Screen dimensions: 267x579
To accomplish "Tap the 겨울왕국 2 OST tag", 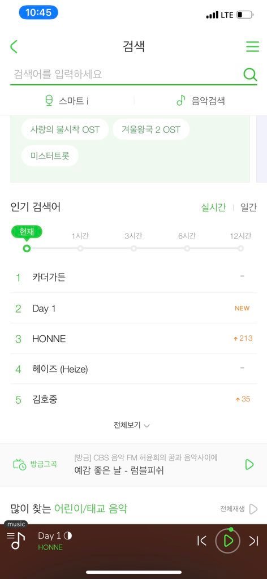I will (151, 129).
